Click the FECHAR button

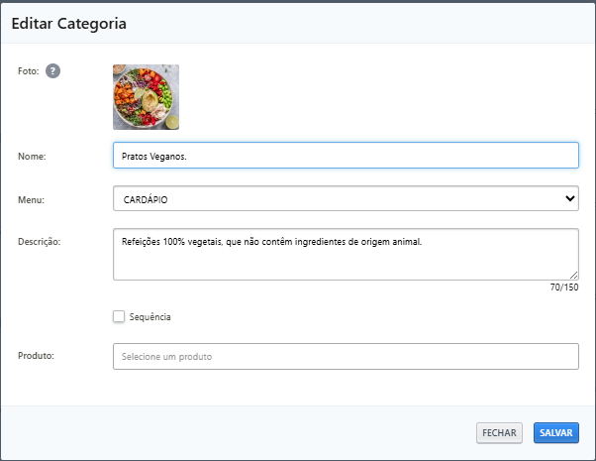[x=499, y=433]
